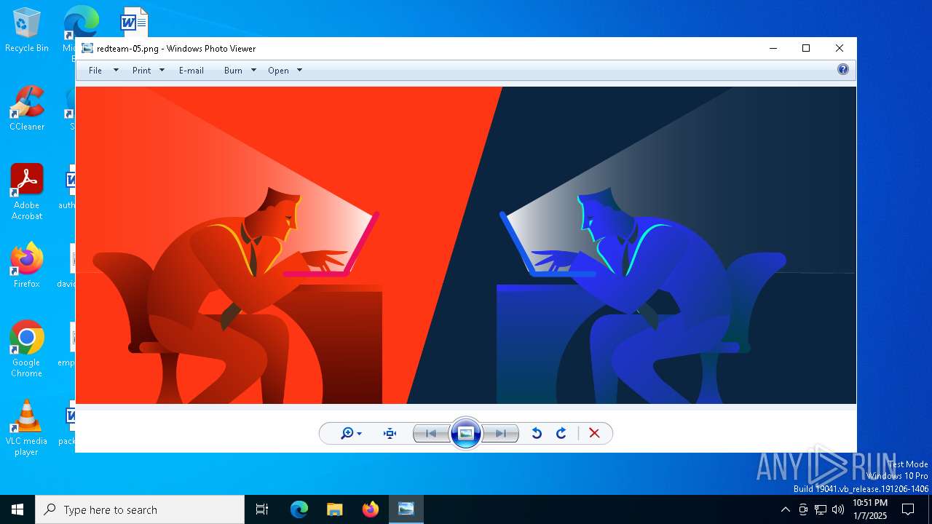The width and height of the screenshot is (932, 524).
Task: Click the Fit to window actual size icon
Action: [390, 434]
